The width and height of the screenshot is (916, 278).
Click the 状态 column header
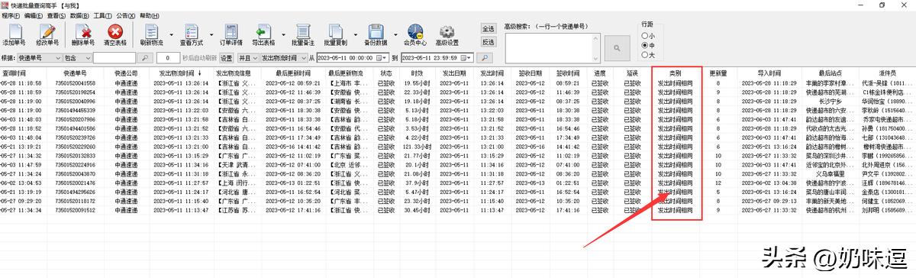click(x=386, y=73)
